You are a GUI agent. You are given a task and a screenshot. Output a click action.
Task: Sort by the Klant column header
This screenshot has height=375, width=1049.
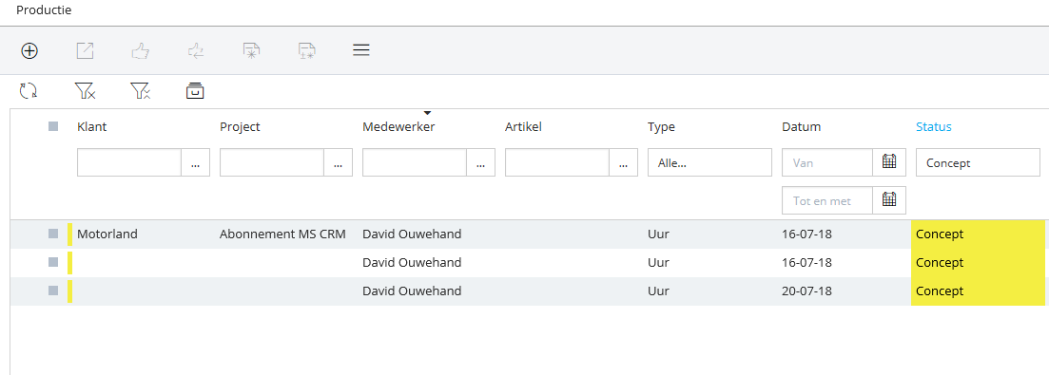[91, 127]
